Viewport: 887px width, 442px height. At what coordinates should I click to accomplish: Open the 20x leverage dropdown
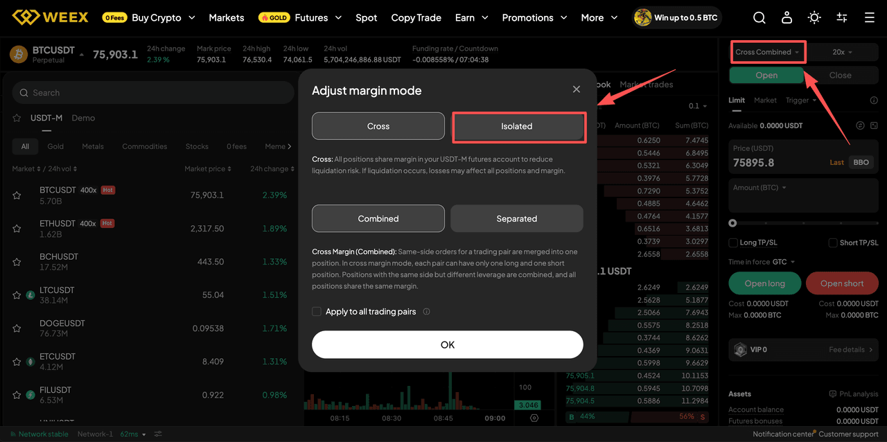(x=843, y=52)
